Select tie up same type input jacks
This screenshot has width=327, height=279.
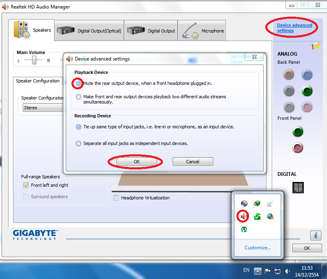pos(78,127)
